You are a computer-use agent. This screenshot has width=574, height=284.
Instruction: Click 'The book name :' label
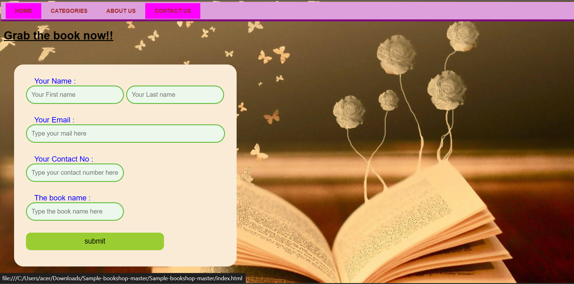point(62,198)
